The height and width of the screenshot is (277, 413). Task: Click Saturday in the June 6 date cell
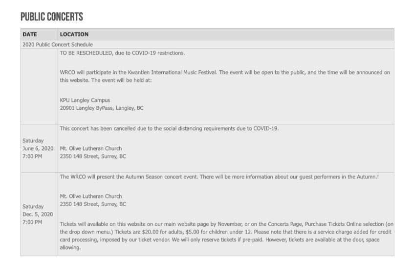coord(33,140)
